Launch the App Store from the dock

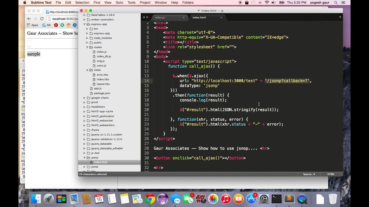tap(251, 199)
